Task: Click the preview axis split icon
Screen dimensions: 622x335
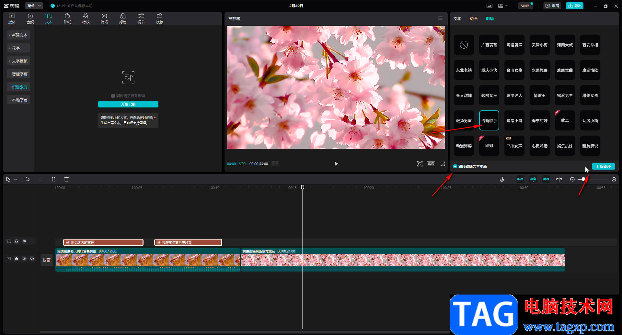Action: click(559, 179)
